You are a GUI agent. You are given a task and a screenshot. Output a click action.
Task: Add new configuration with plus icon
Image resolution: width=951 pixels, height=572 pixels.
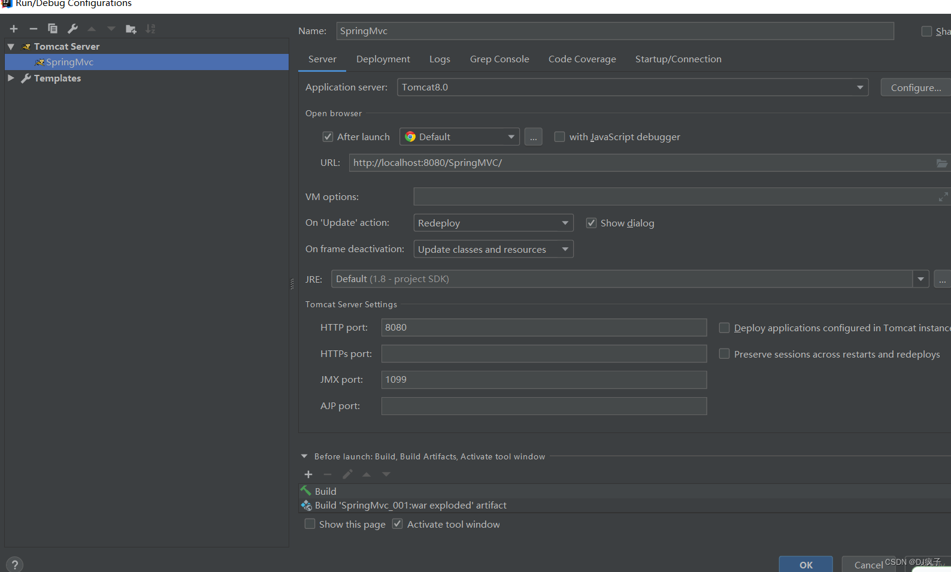coord(14,29)
